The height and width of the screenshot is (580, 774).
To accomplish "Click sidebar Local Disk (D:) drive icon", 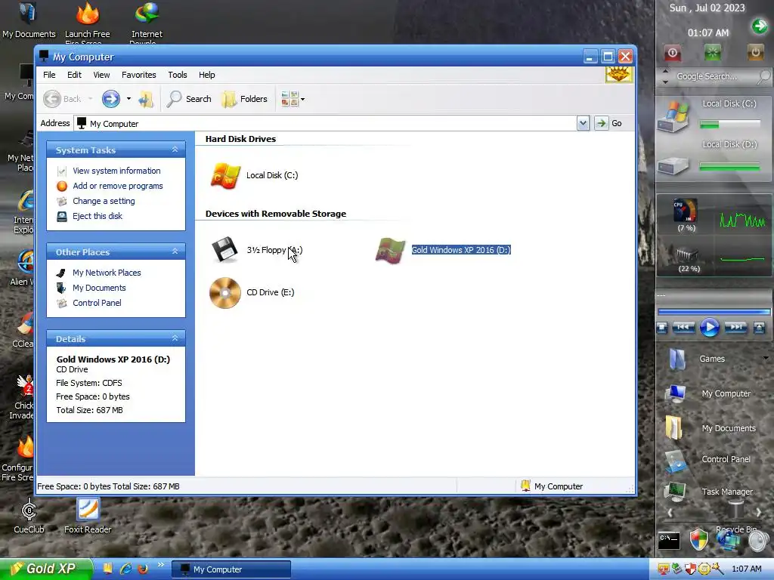I will 673,165.
